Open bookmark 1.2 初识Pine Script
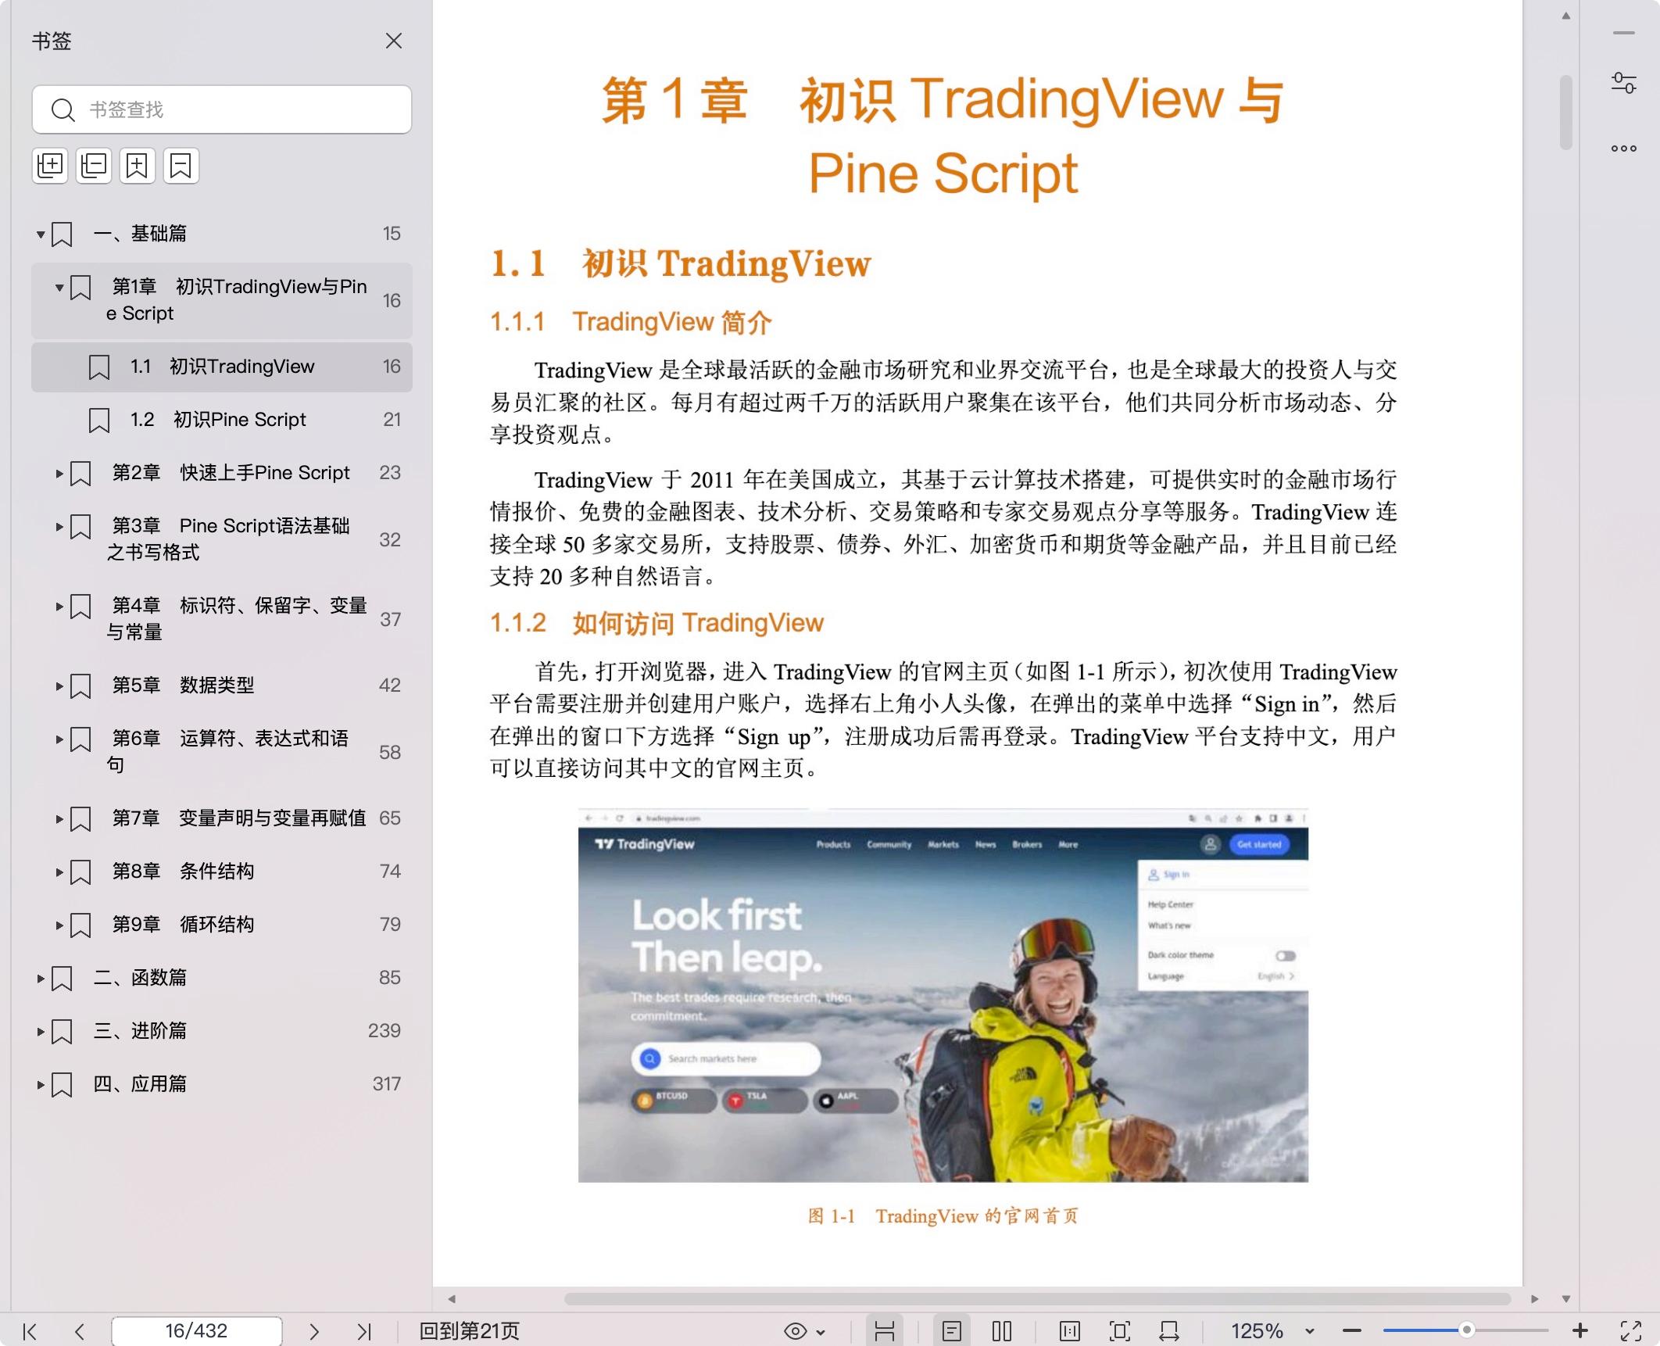The width and height of the screenshot is (1660, 1346). click(x=222, y=420)
